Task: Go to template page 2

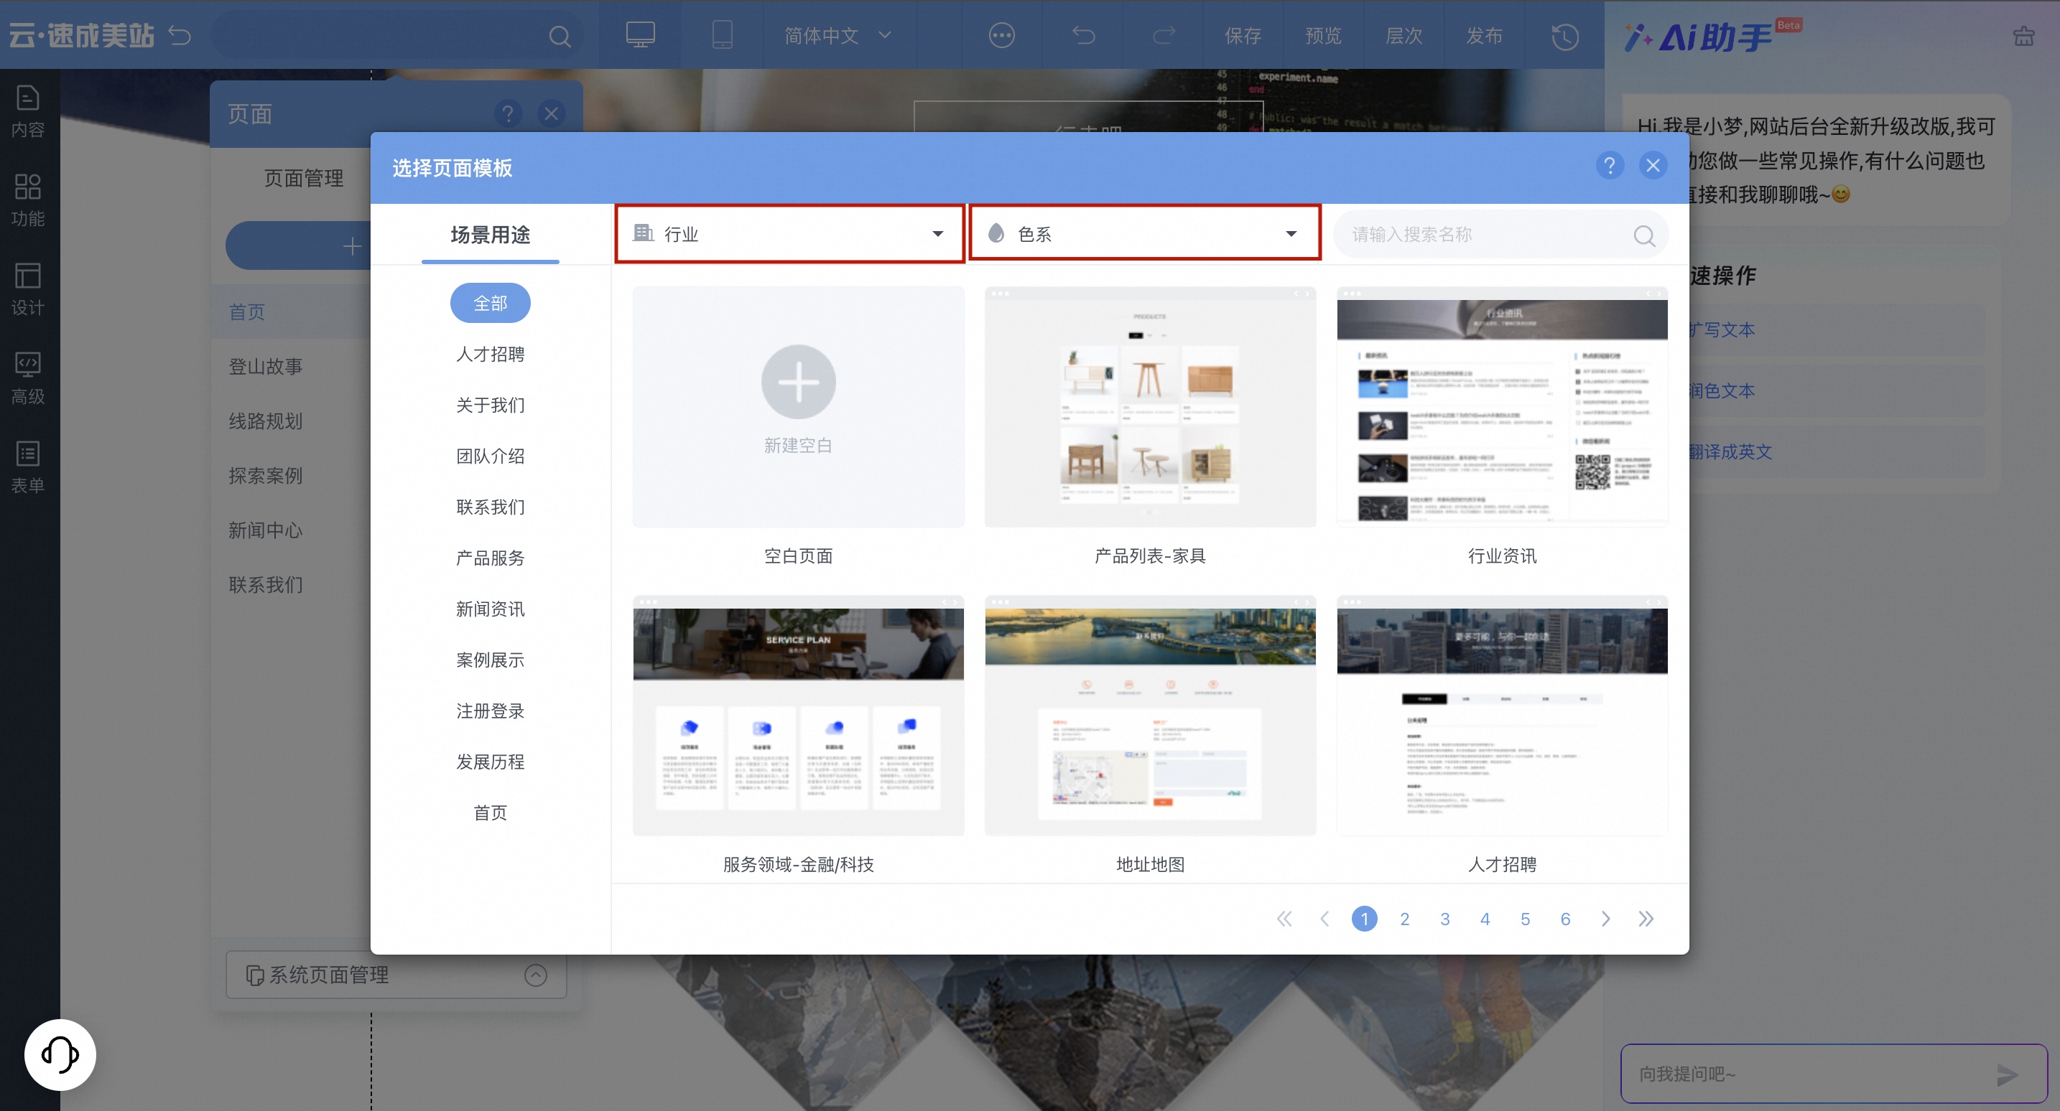Action: (x=1404, y=919)
